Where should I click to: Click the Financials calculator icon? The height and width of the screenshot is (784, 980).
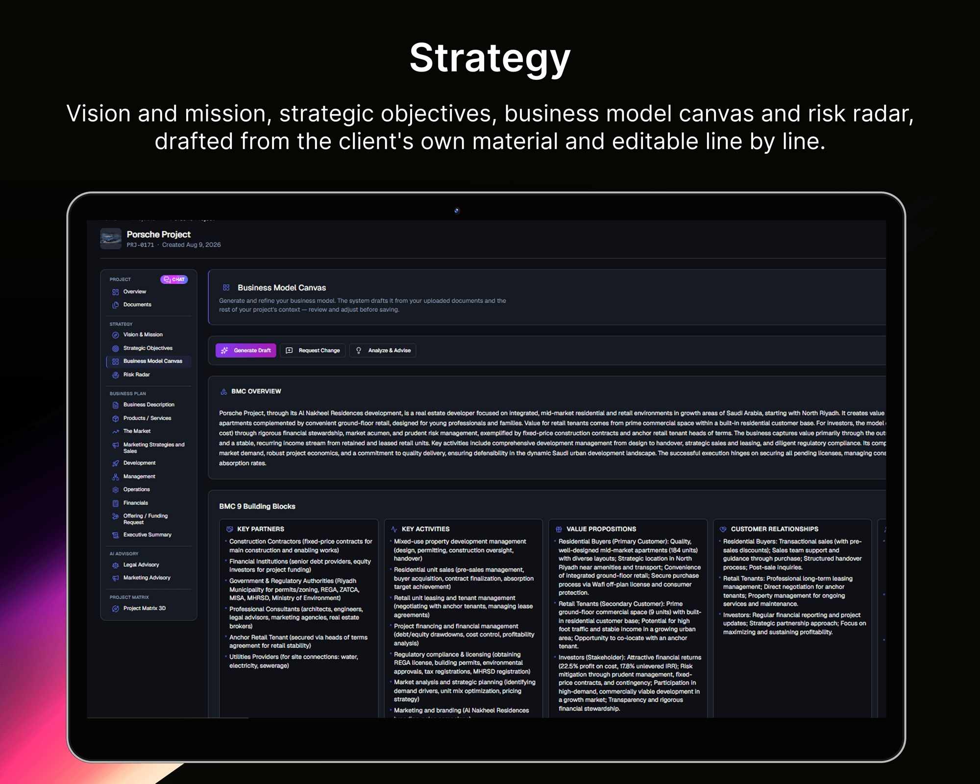tap(116, 503)
